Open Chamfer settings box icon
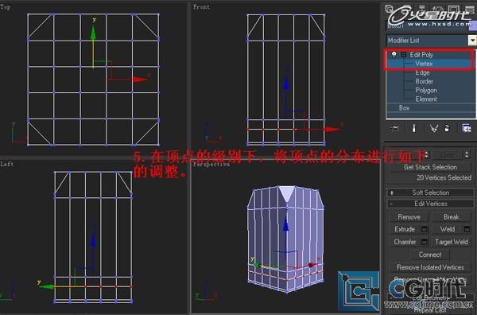The image size is (477, 315). point(425,242)
